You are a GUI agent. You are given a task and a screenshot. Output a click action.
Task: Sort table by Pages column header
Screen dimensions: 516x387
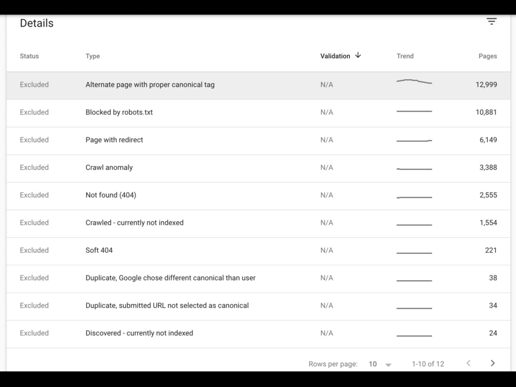point(488,56)
